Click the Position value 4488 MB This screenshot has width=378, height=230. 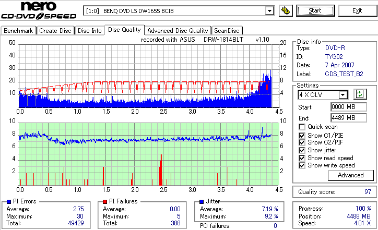[359, 216]
